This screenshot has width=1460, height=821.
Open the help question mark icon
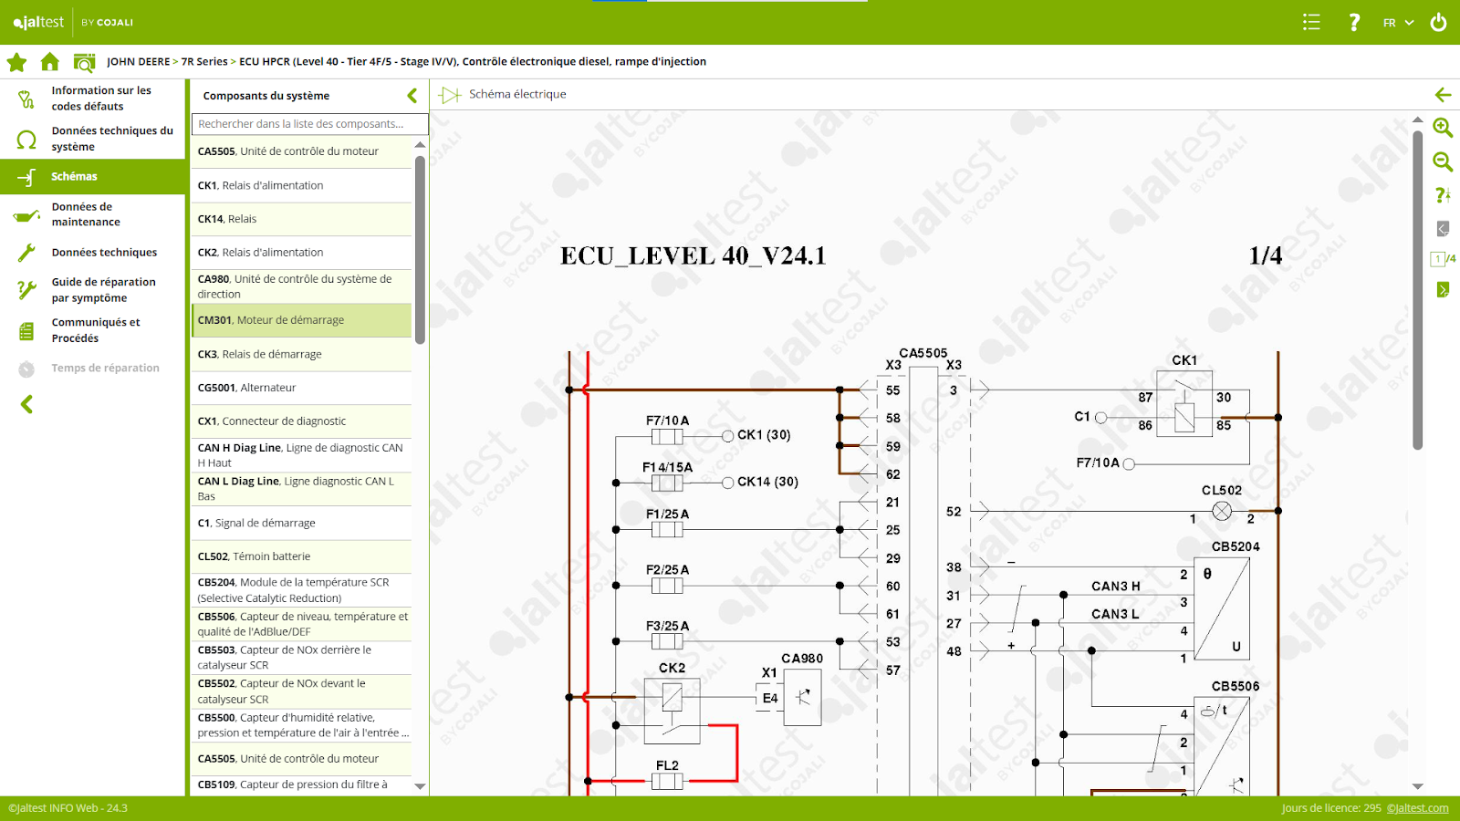pyautogui.click(x=1354, y=22)
